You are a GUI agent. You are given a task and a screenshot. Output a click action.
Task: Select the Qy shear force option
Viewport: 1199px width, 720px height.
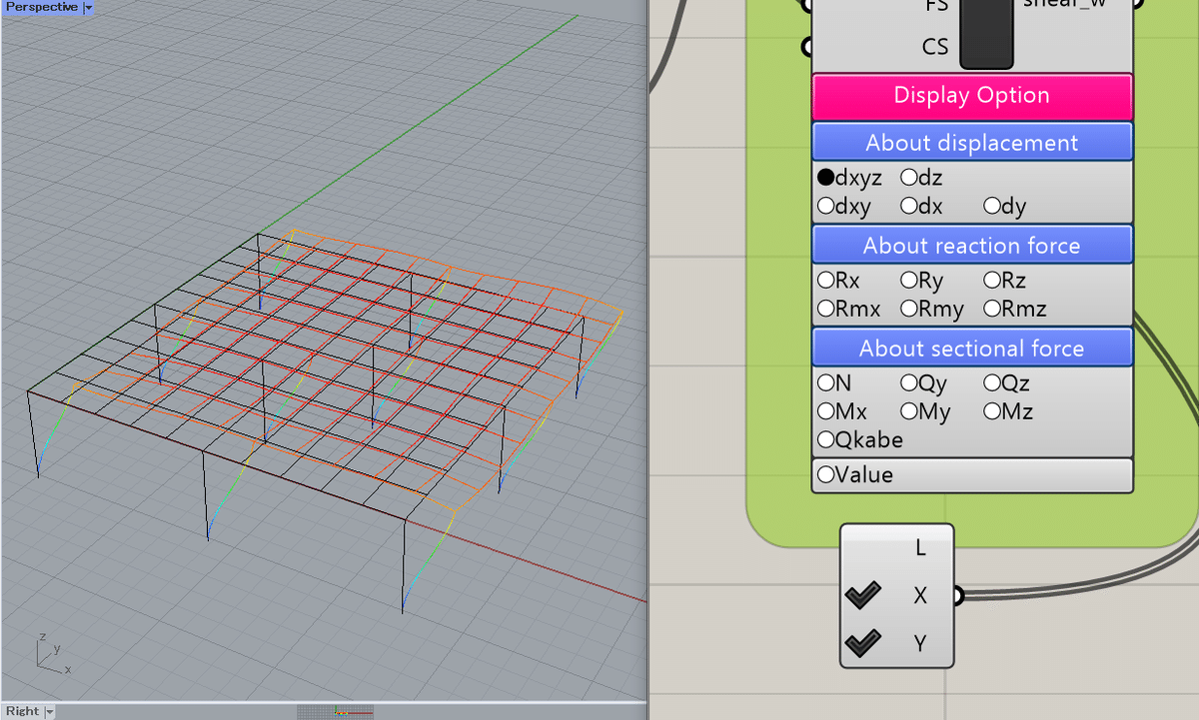(909, 383)
